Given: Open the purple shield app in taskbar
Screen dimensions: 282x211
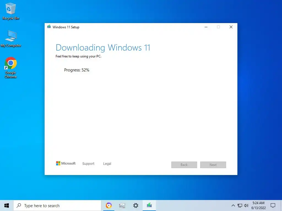Looking at the screenshot, I should point(109,206).
